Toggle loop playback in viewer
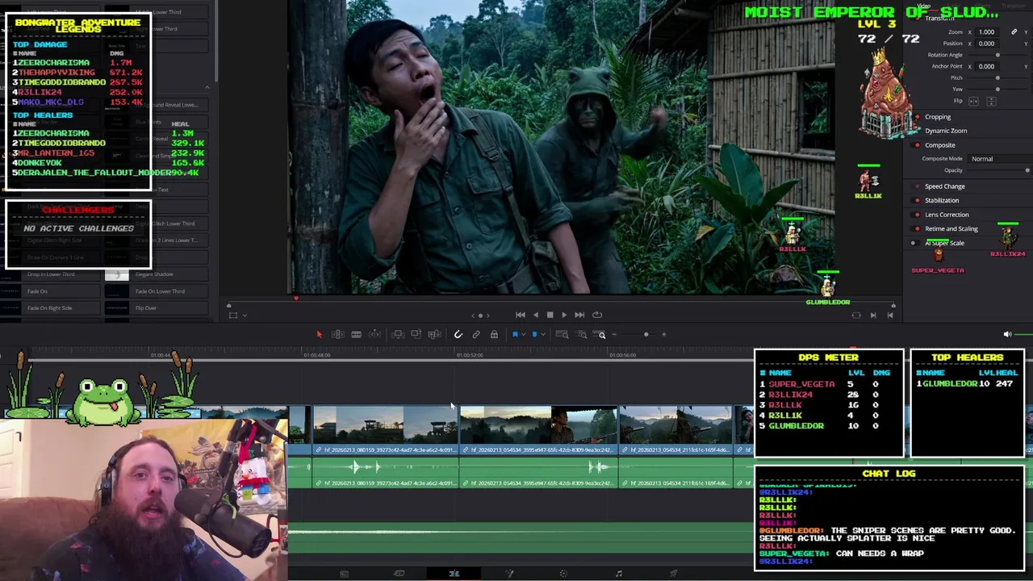1033x581 pixels. (597, 315)
